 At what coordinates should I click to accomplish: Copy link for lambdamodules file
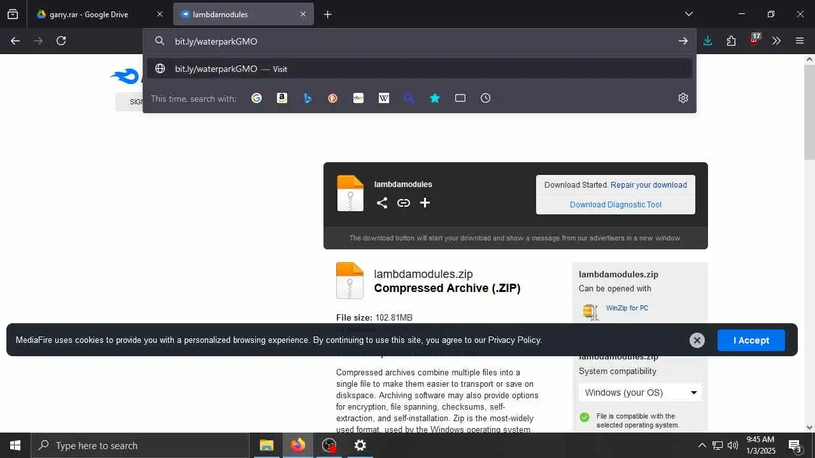coord(404,203)
